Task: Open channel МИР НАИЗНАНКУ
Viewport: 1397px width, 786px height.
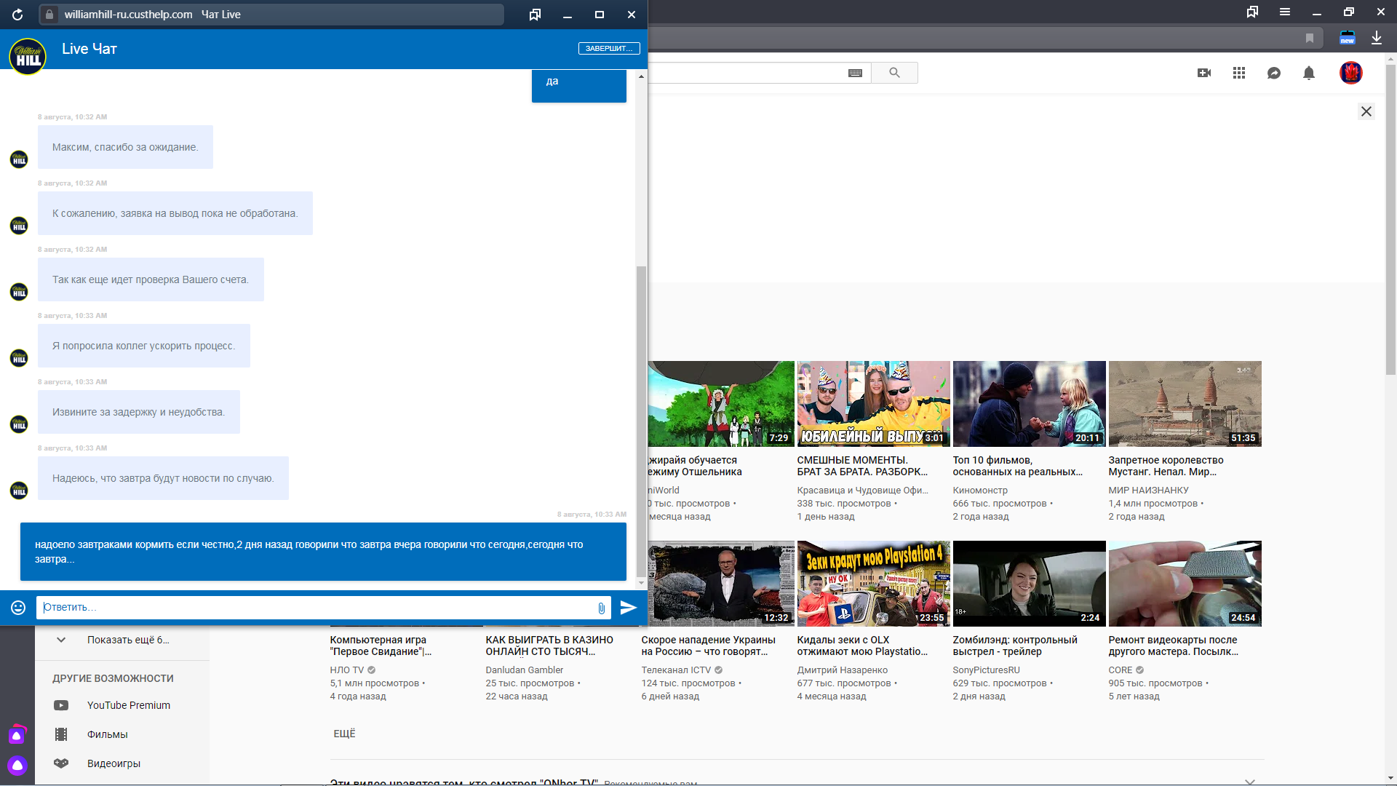Action: coord(1148,491)
